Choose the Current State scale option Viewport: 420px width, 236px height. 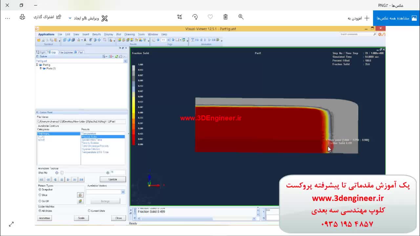(89, 211)
